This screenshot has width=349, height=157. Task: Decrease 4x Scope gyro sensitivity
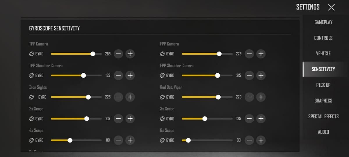(118, 140)
